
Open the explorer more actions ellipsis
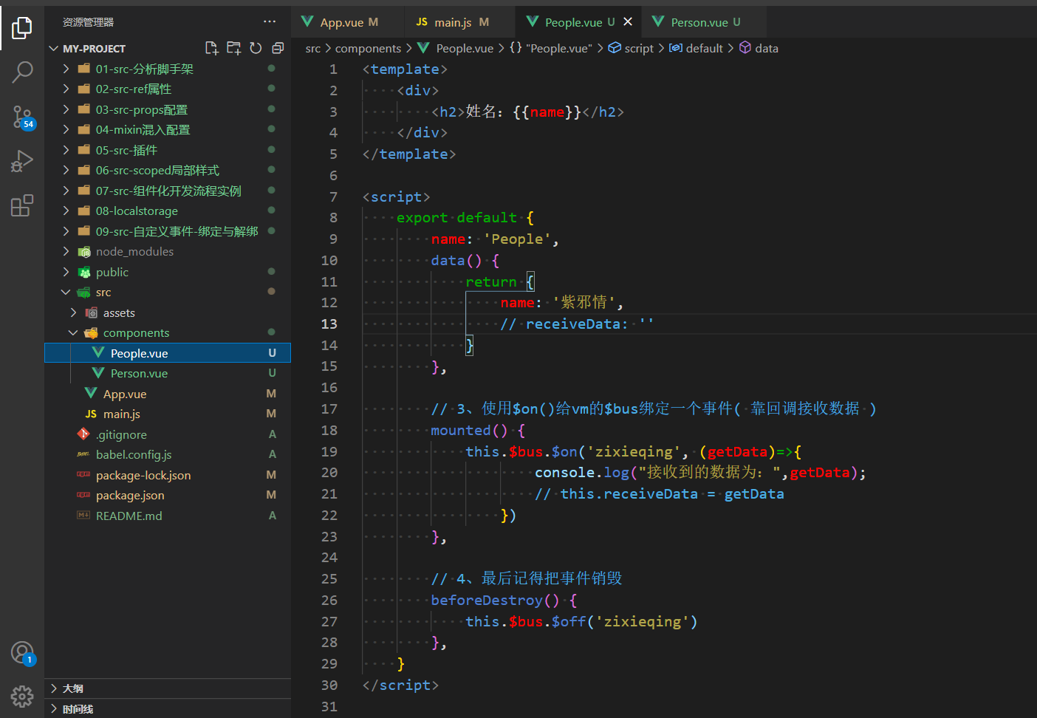coord(270,21)
